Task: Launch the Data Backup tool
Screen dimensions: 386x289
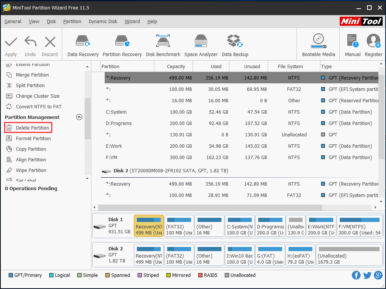Action: 235,44
